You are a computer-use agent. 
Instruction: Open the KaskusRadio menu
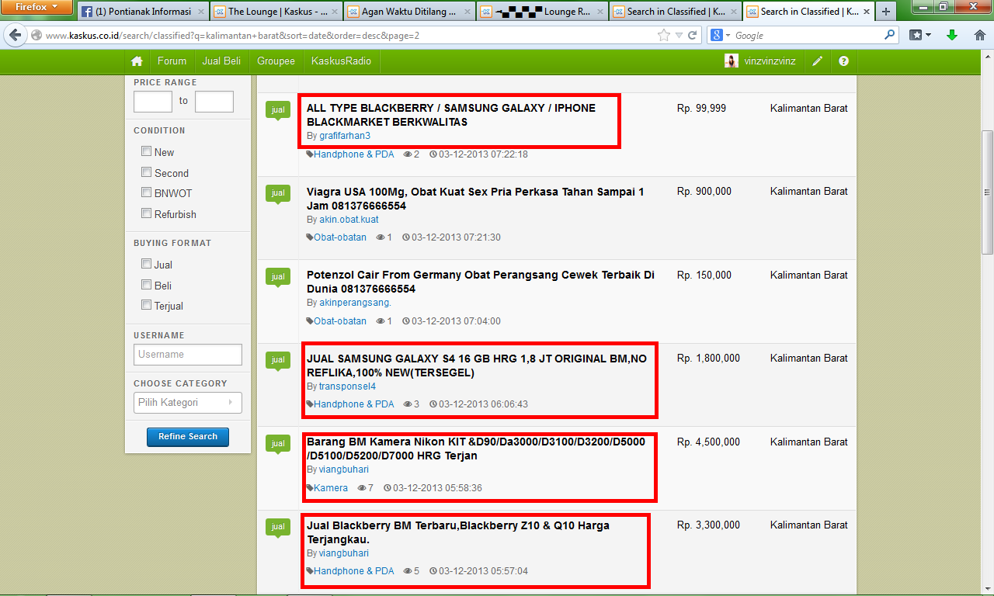(341, 61)
